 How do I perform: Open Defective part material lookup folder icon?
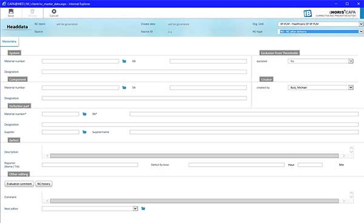pos(84,114)
